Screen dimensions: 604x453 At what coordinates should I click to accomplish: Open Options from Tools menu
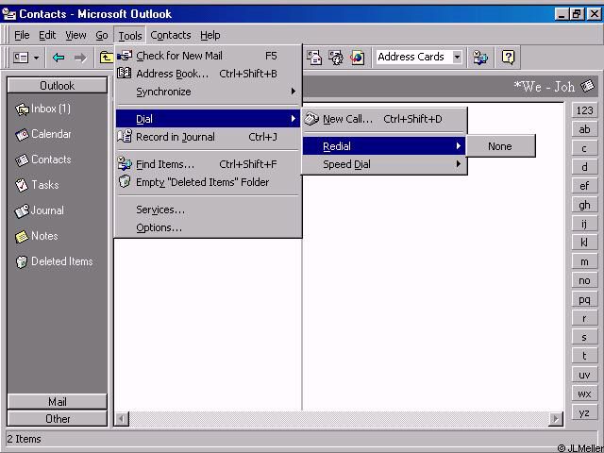pyautogui.click(x=208, y=227)
